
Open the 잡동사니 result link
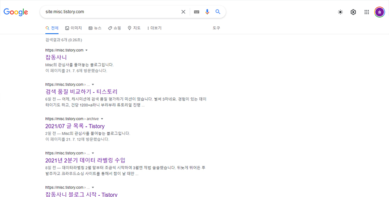[x=56, y=57]
